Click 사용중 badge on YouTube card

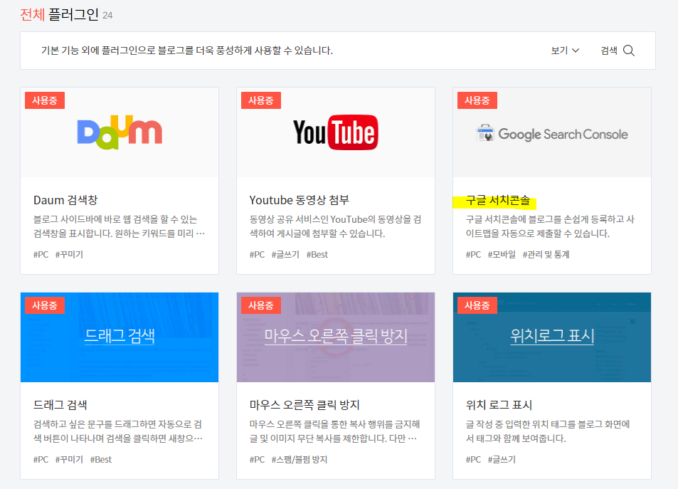pyautogui.click(x=260, y=100)
